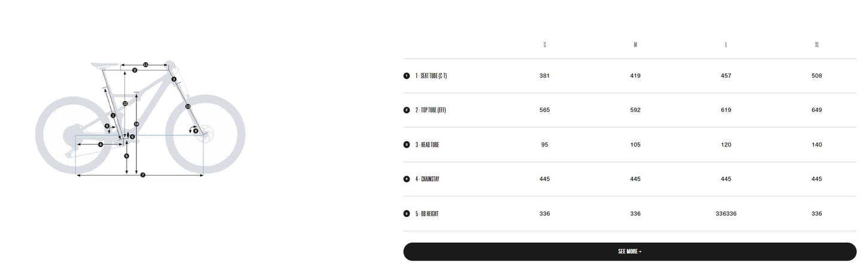Click the numbered bullet beside Chainstay
864x275 pixels.
pos(407,179)
